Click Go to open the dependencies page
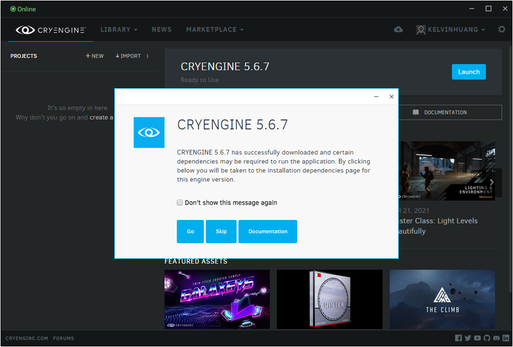 point(191,232)
